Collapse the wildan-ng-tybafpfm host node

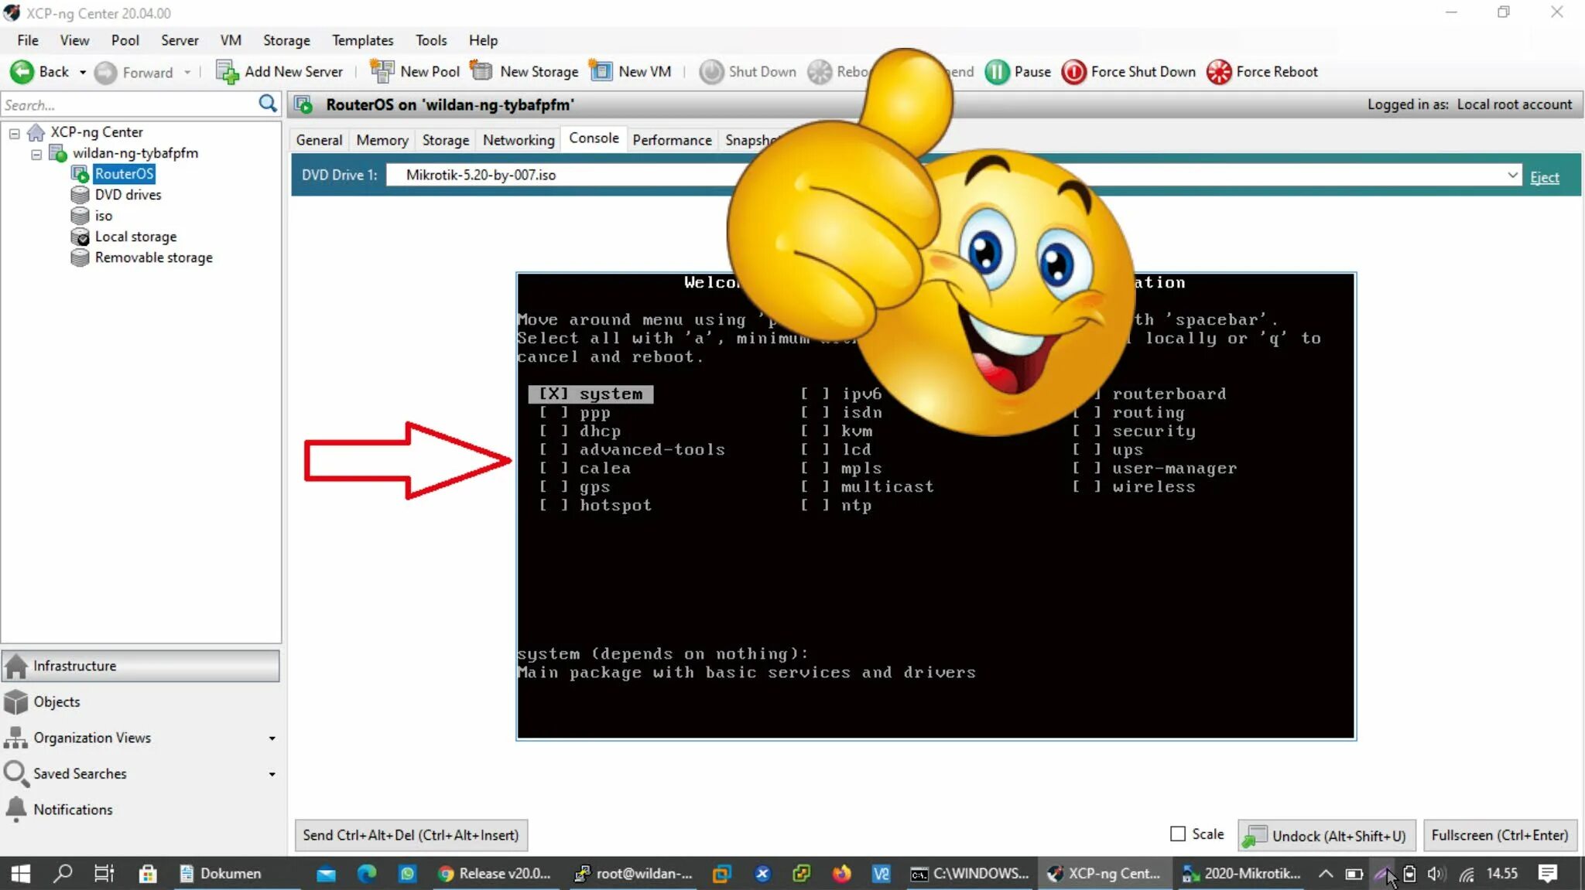36,154
